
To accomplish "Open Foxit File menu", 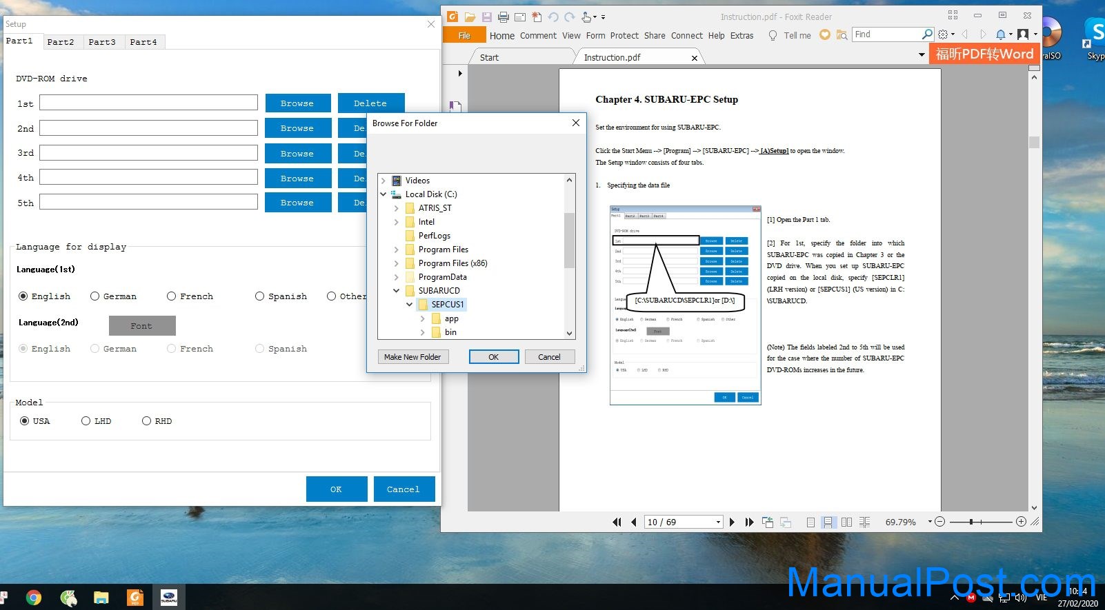I will pos(464,36).
